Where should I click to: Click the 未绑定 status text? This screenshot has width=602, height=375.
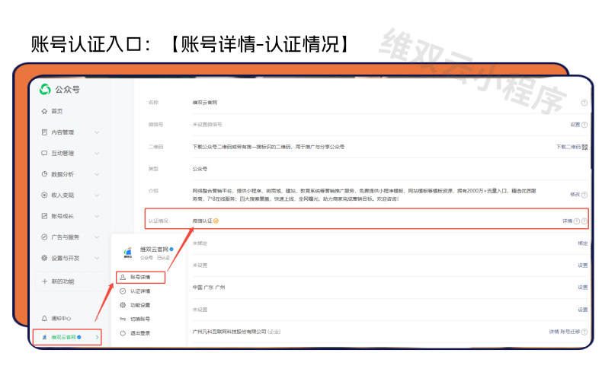tap(200, 243)
